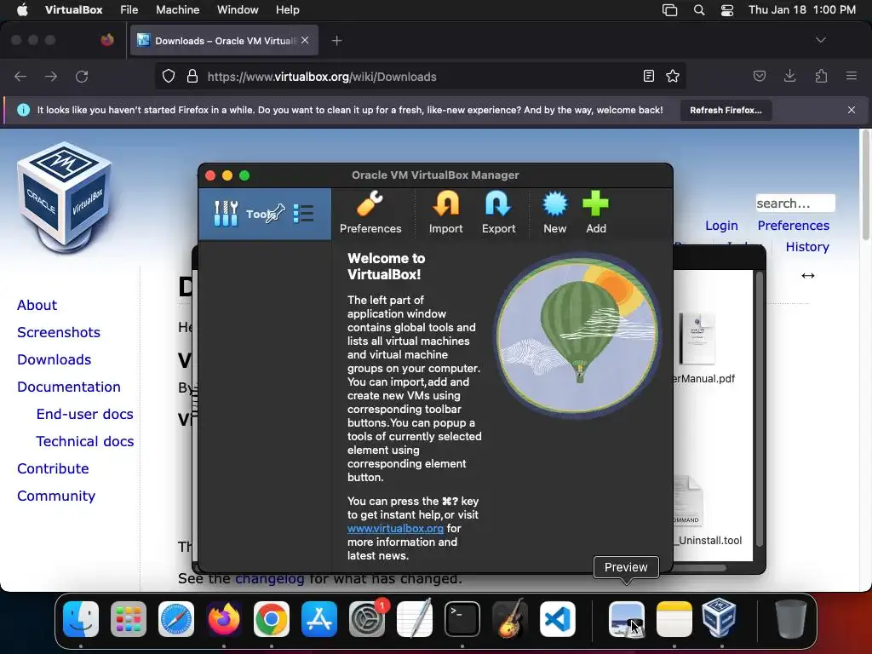The height and width of the screenshot is (654, 872).
Task: Open the Machine menu
Action: pos(177,9)
